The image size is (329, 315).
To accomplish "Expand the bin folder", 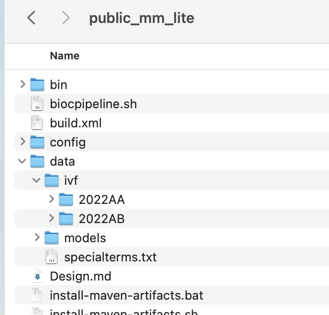I will pyautogui.click(x=22, y=84).
